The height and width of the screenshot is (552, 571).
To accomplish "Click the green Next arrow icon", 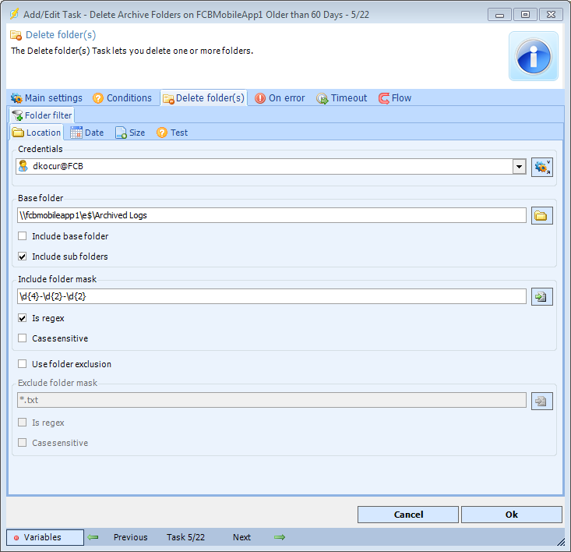I will click(x=280, y=537).
